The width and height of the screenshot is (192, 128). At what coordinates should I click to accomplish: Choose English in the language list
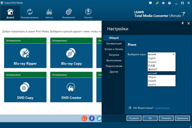(x=162, y=58)
